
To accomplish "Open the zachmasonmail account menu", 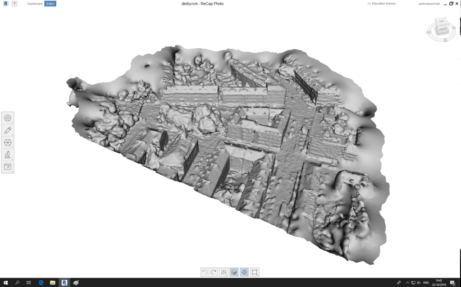I will pos(429,4).
